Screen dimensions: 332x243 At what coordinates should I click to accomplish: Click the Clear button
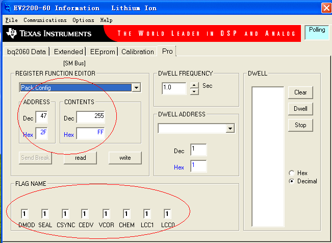point(300,92)
